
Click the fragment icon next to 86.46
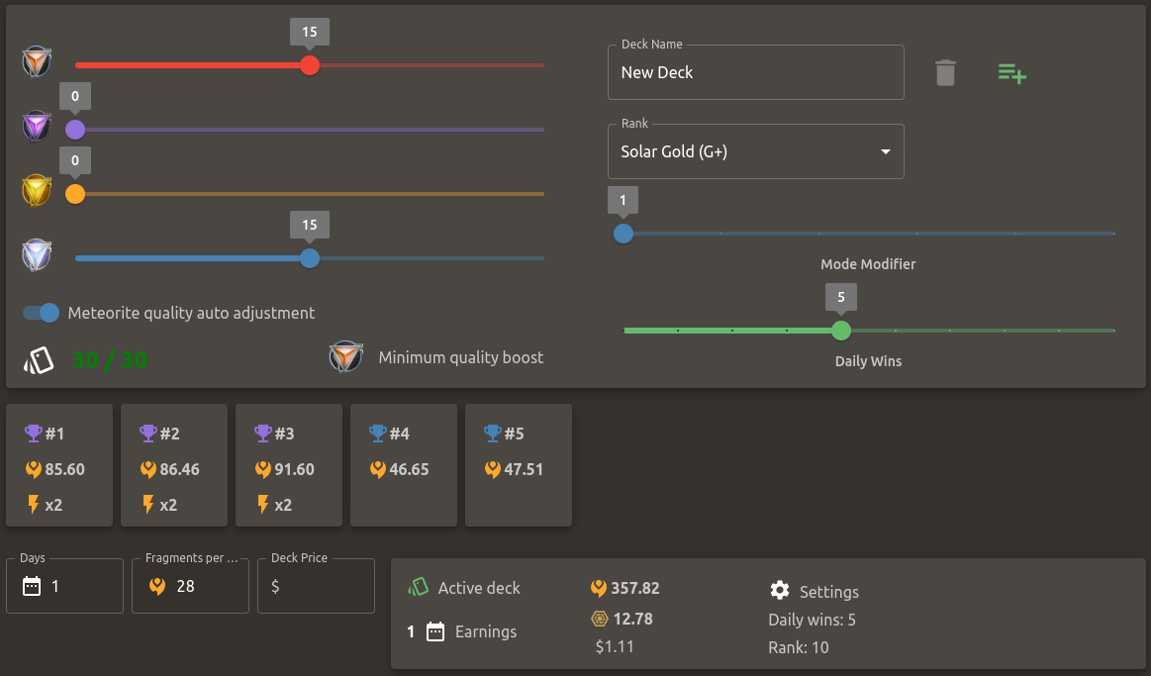tap(148, 469)
